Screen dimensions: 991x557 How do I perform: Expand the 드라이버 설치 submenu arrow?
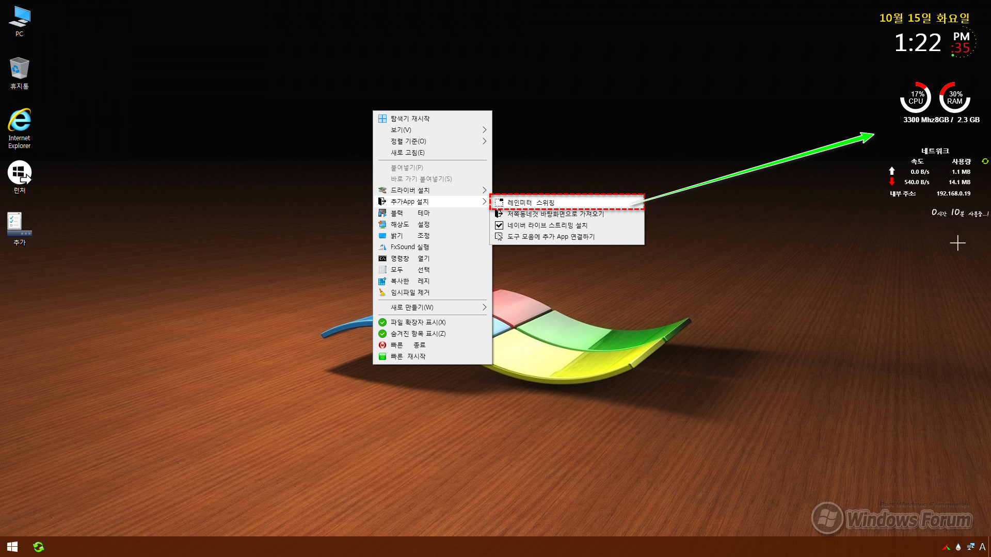point(484,190)
